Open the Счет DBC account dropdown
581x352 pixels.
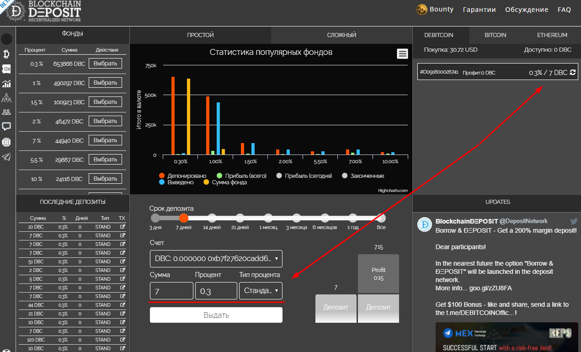point(216,259)
